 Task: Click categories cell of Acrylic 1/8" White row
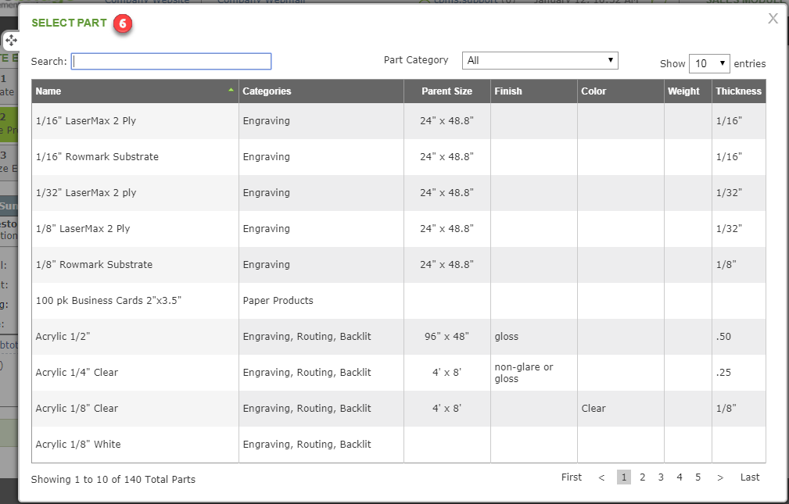pyautogui.click(x=321, y=444)
